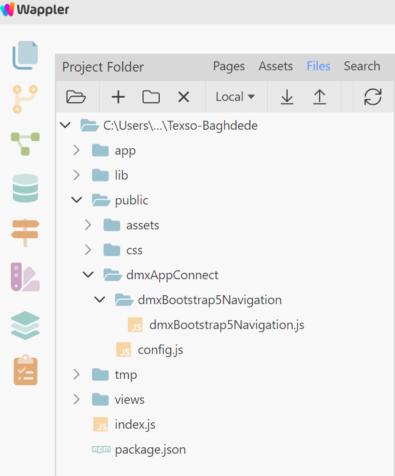Viewport: 395px width, 476px height.
Task: Expand the views folder
Action: [x=77, y=399]
